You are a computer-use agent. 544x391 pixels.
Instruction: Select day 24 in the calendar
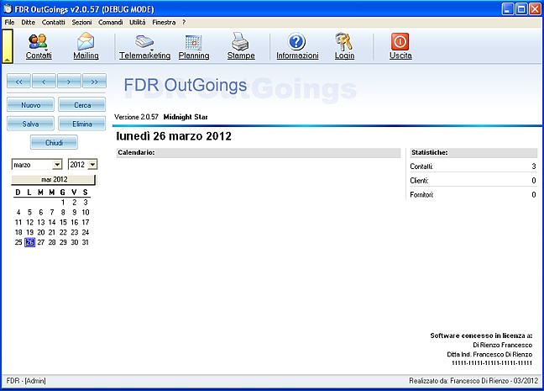[86, 232]
